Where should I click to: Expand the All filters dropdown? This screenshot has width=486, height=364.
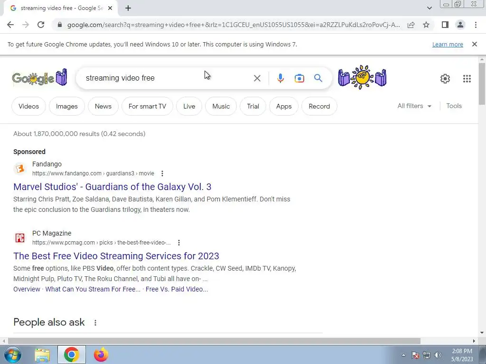[414, 106]
